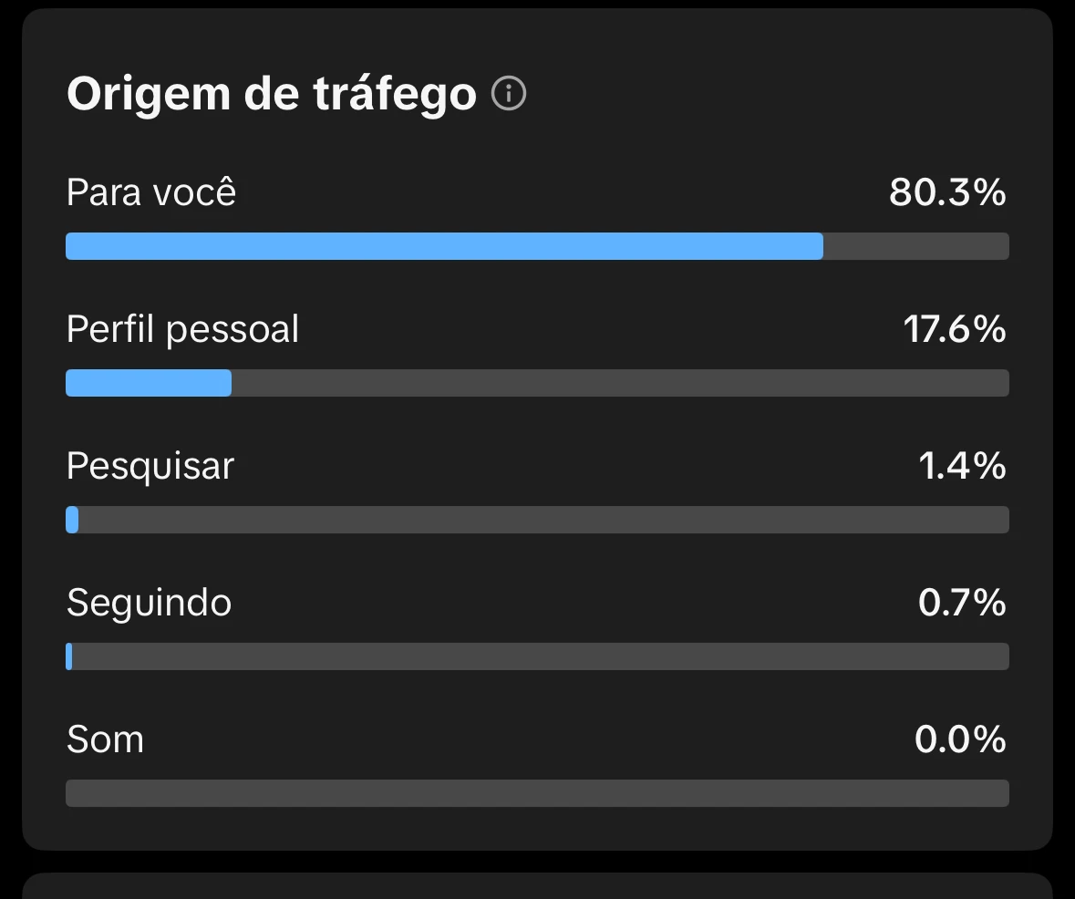Screen dimensions: 1075x899
Task: Choose the Som traffic source label
Action: (105, 739)
